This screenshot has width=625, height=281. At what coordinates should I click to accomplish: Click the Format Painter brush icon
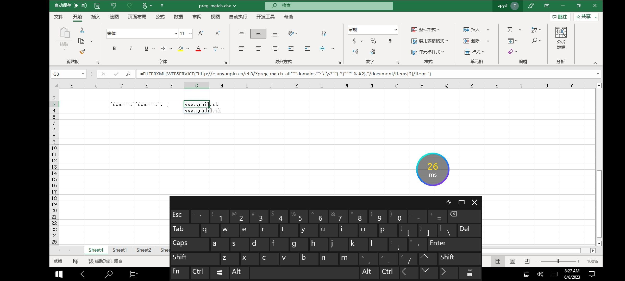click(x=82, y=52)
